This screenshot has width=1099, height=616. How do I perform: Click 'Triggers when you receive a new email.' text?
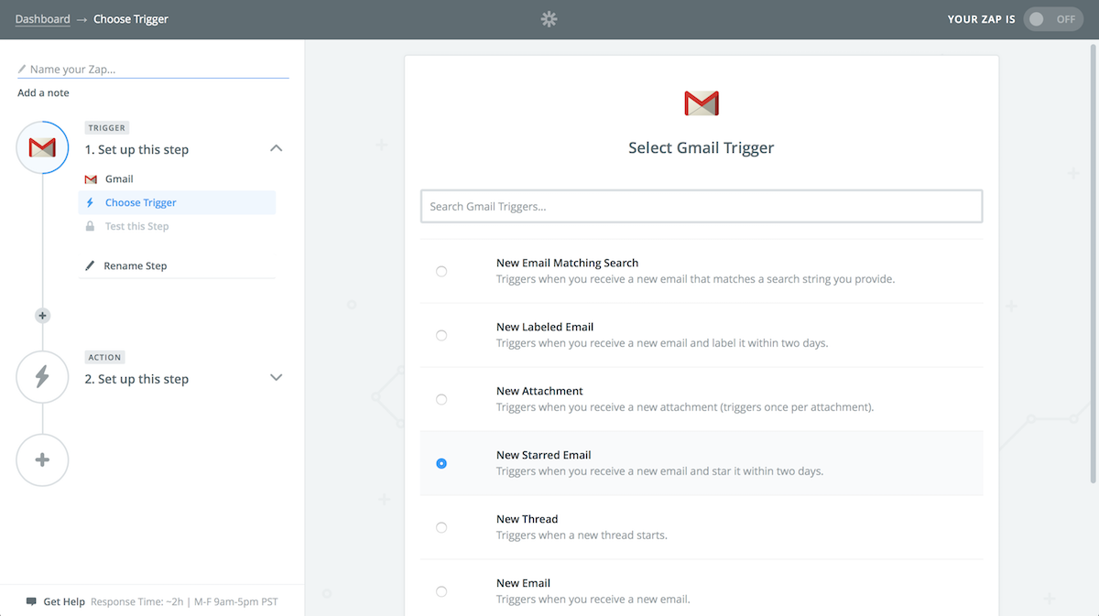pyautogui.click(x=593, y=600)
